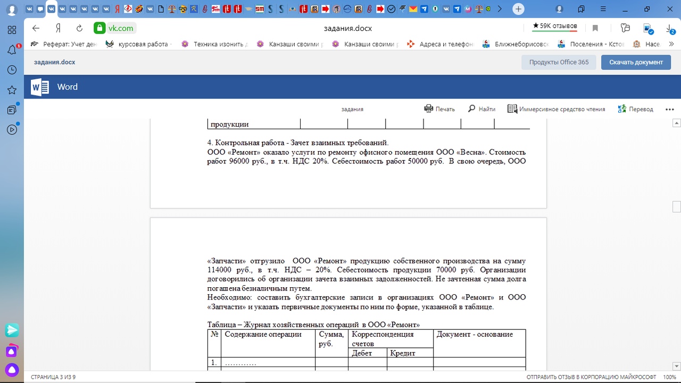The image size is (681, 383).
Task: Click the scroll-up arrow of the document scrollbar
Action: 677,123
